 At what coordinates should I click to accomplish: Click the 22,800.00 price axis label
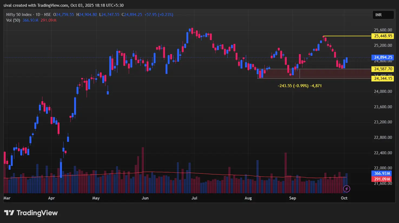click(383, 137)
